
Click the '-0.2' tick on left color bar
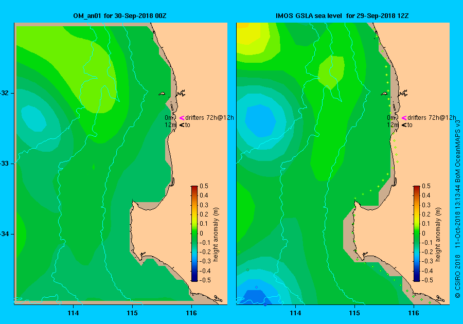(x=205, y=251)
